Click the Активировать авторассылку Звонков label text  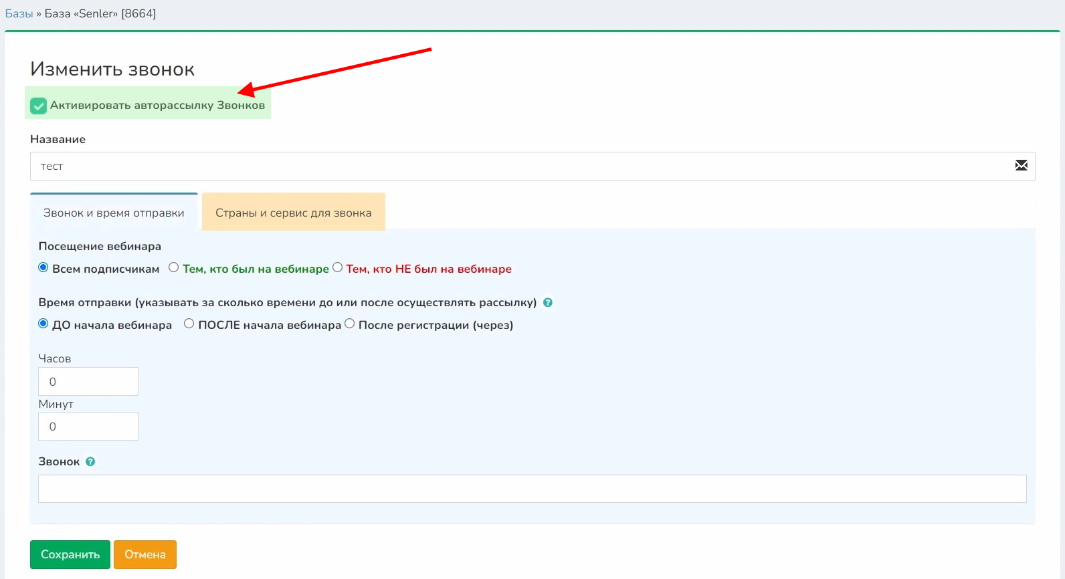157,106
